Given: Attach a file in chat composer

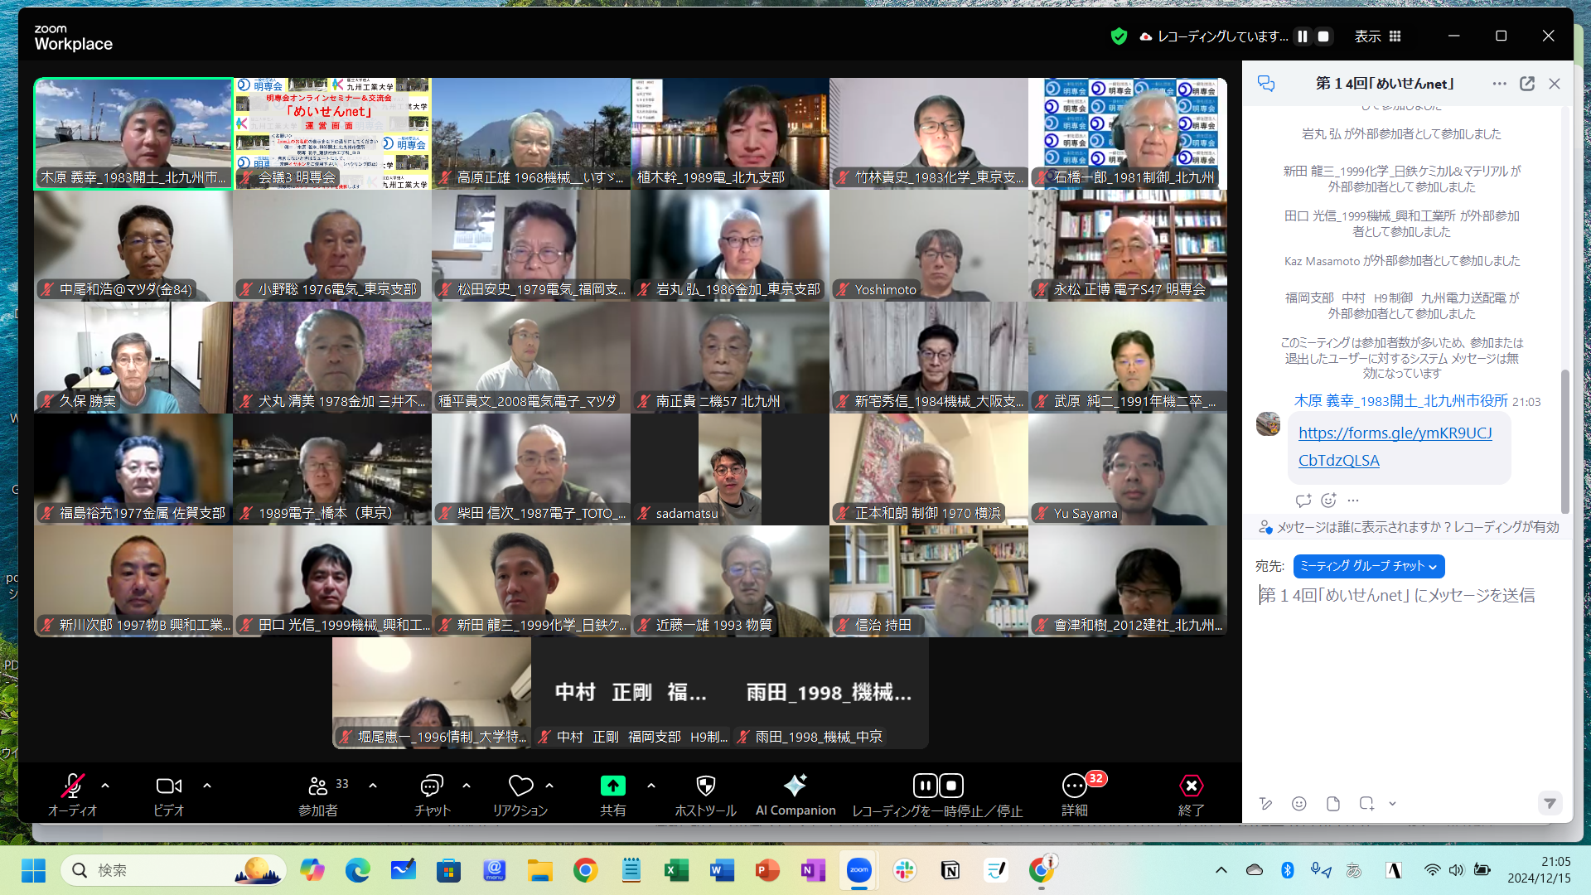Looking at the screenshot, I should (x=1332, y=804).
